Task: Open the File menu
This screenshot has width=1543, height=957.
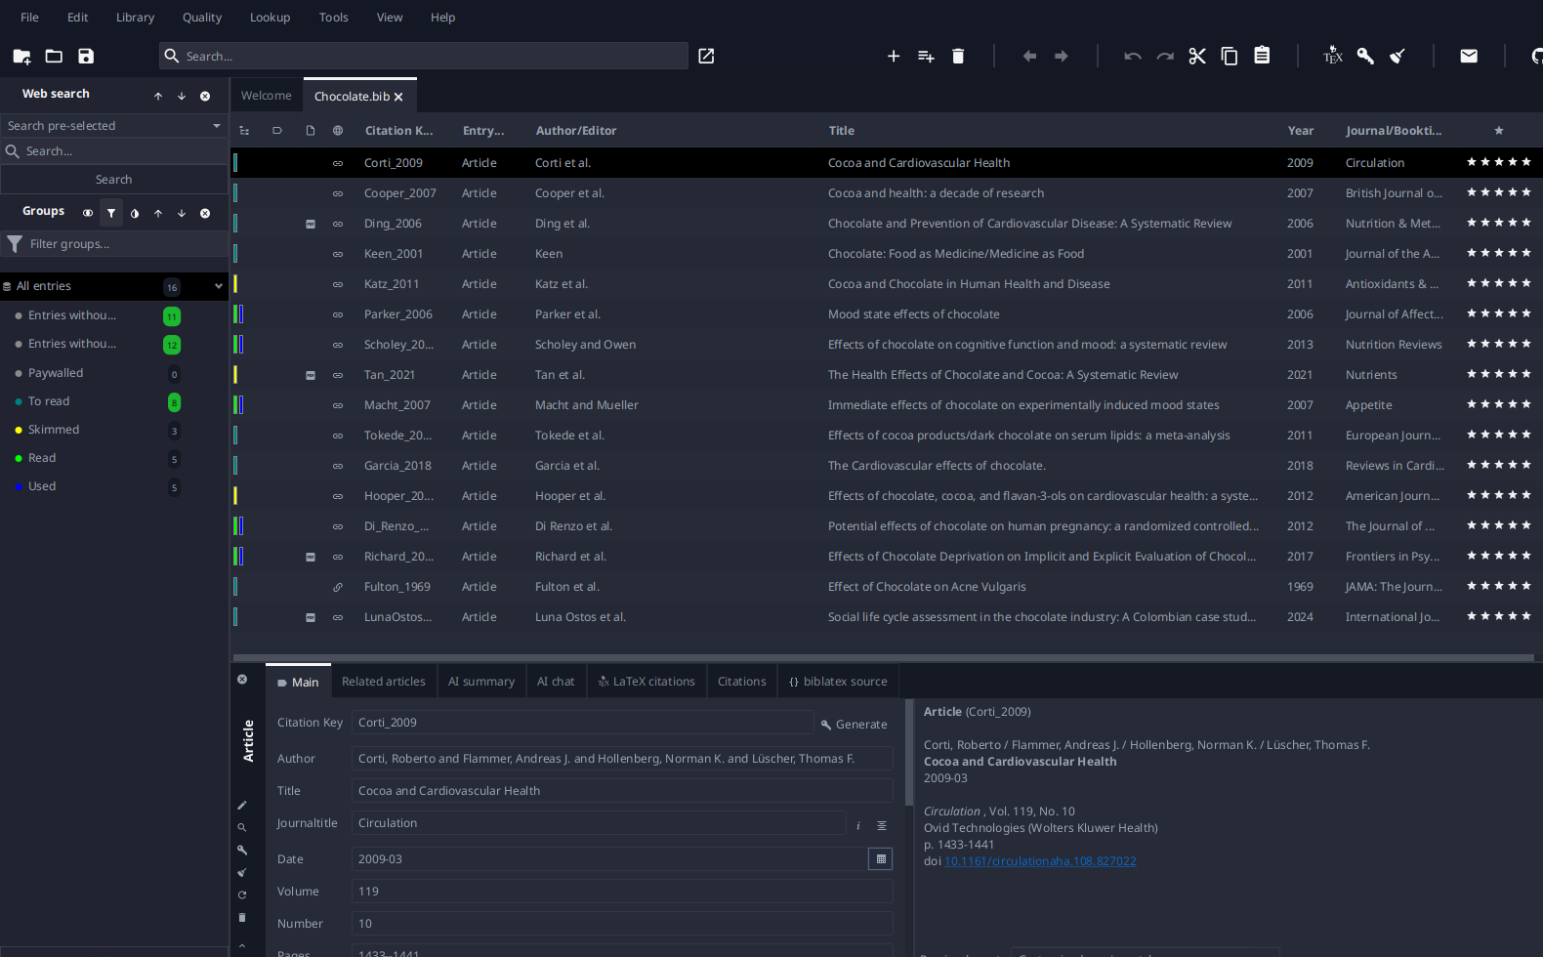Action: 30,18
